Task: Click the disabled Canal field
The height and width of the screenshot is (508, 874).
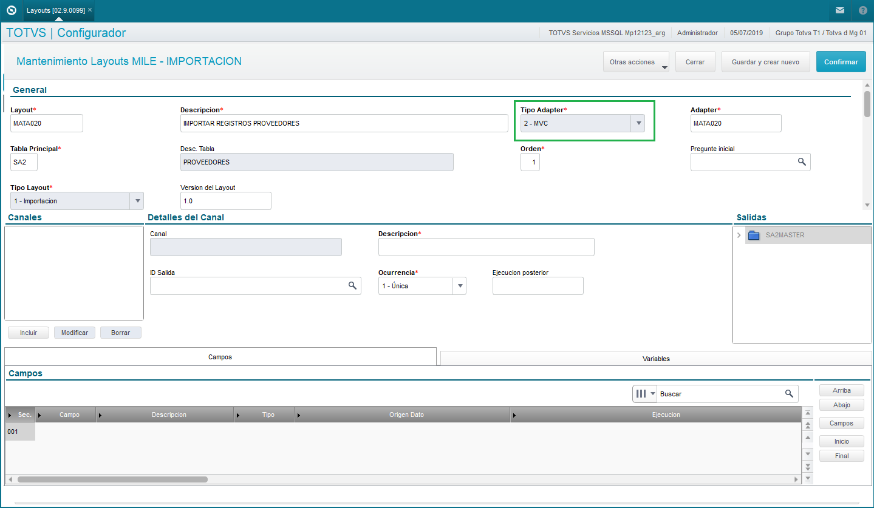Action: tap(246, 247)
